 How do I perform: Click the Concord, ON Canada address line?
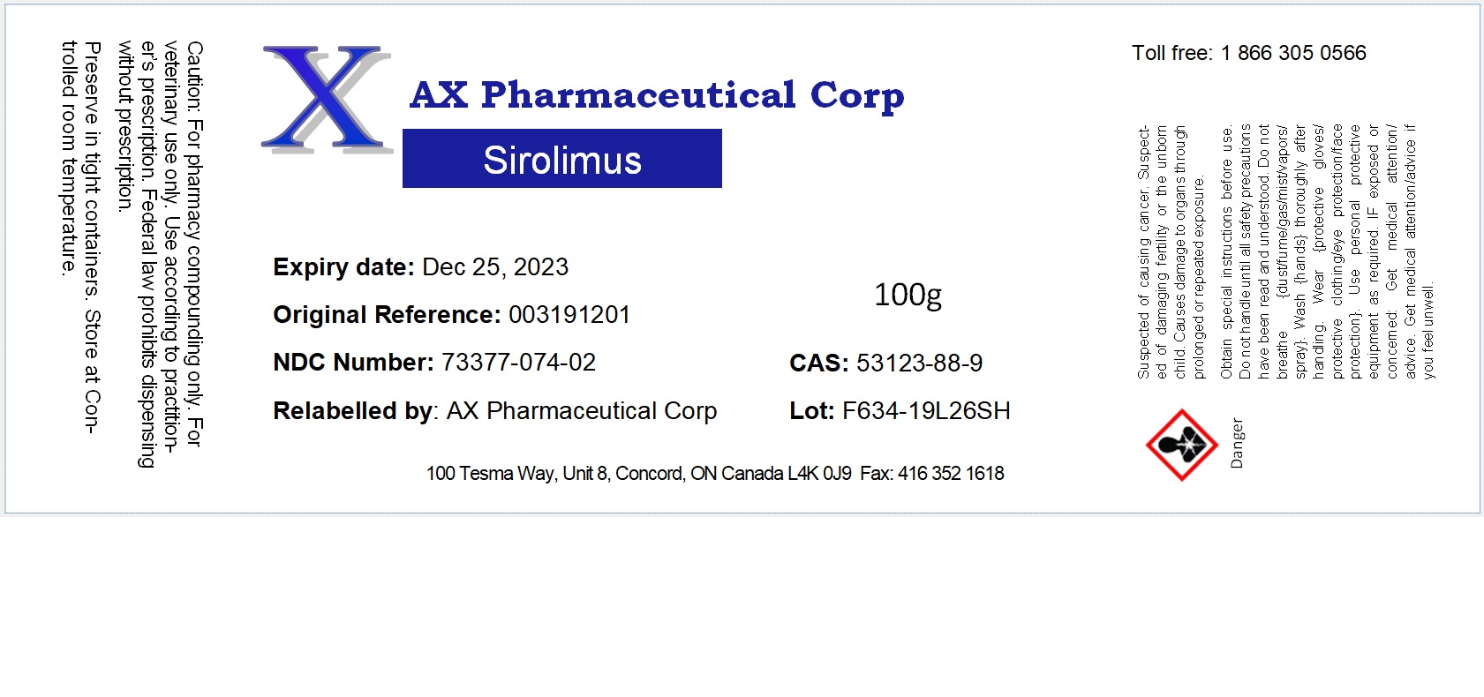tap(638, 474)
